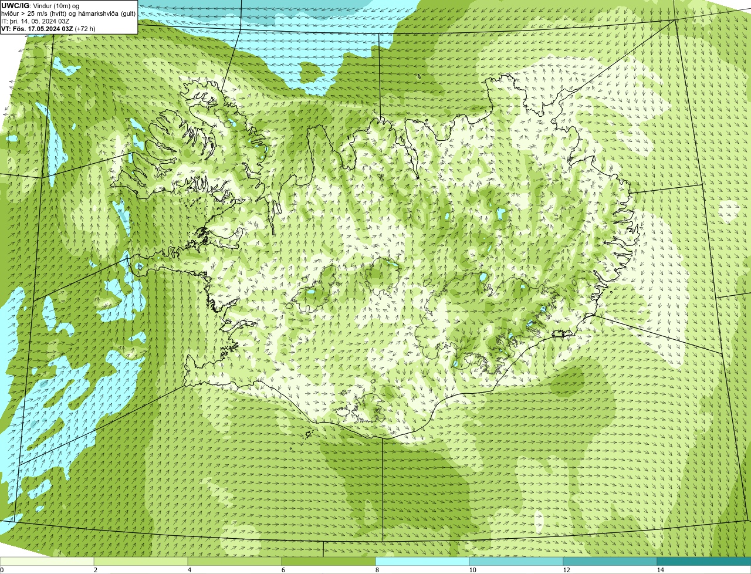The height and width of the screenshot is (574, 751).
Task: Click the teal 12–14 legend swatch
Action: pos(610,561)
